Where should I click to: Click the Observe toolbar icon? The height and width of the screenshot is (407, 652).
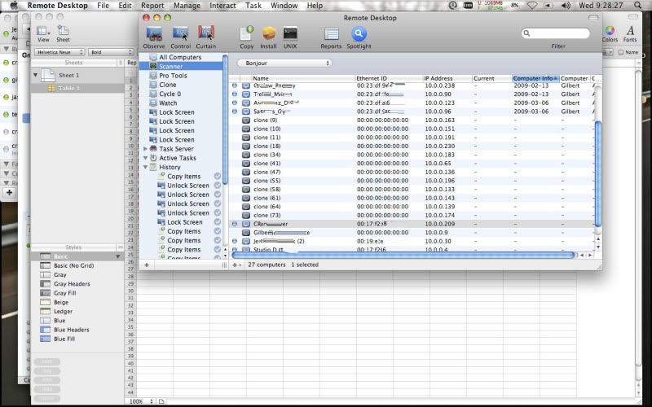coord(154,34)
